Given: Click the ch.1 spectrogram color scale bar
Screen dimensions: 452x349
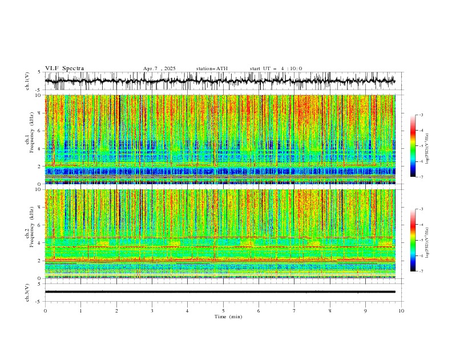Looking at the screenshot, I should point(413,146).
